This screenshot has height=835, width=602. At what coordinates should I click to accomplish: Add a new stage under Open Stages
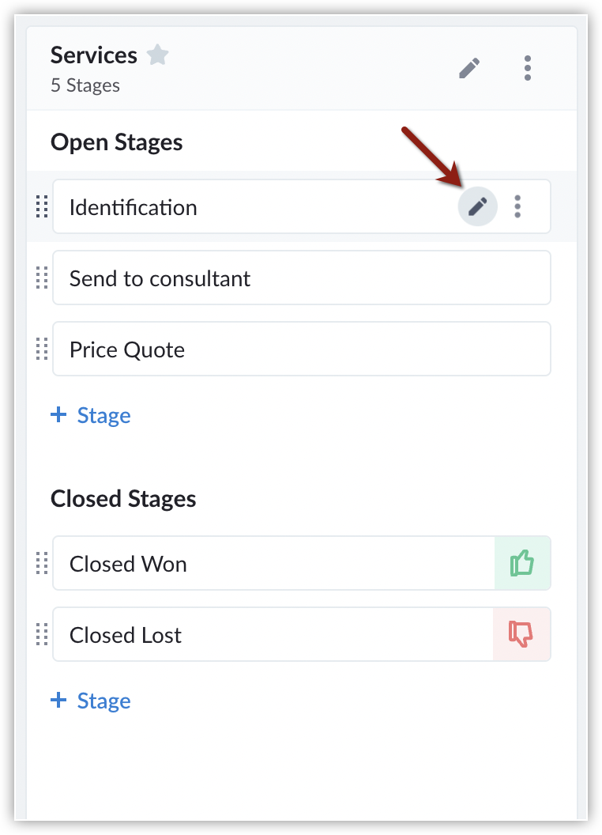[91, 415]
